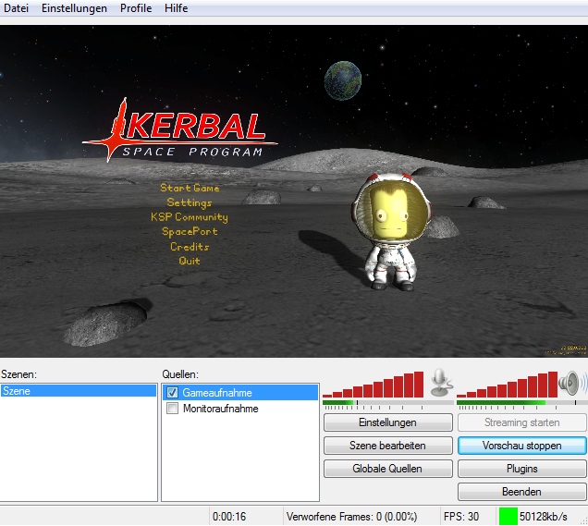Open the Profile menu

pyautogui.click(x=136, y=8)
